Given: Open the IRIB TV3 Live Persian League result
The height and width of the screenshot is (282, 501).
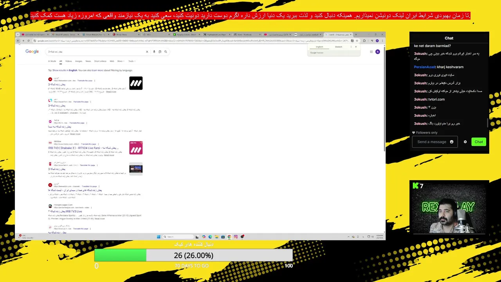Looking at the screenshot, I should coord(65,211).
